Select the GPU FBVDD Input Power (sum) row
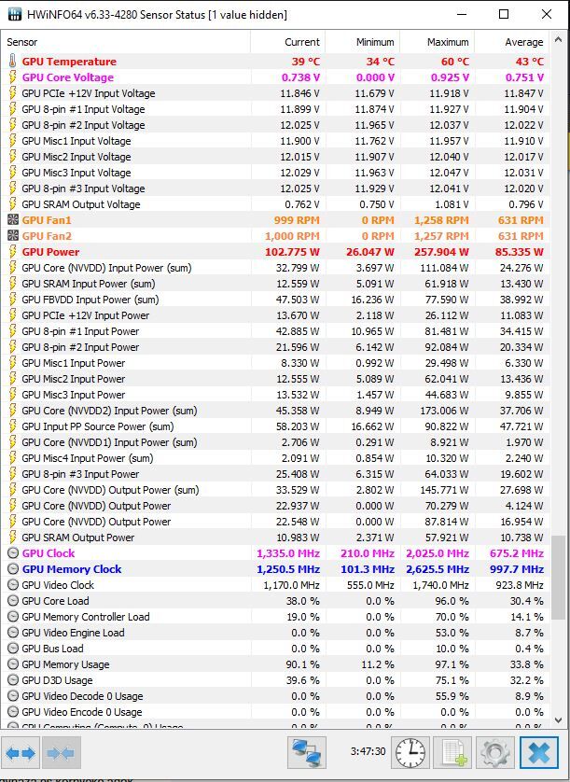Viewport: 570px width, 782px height. coord(275,300)
